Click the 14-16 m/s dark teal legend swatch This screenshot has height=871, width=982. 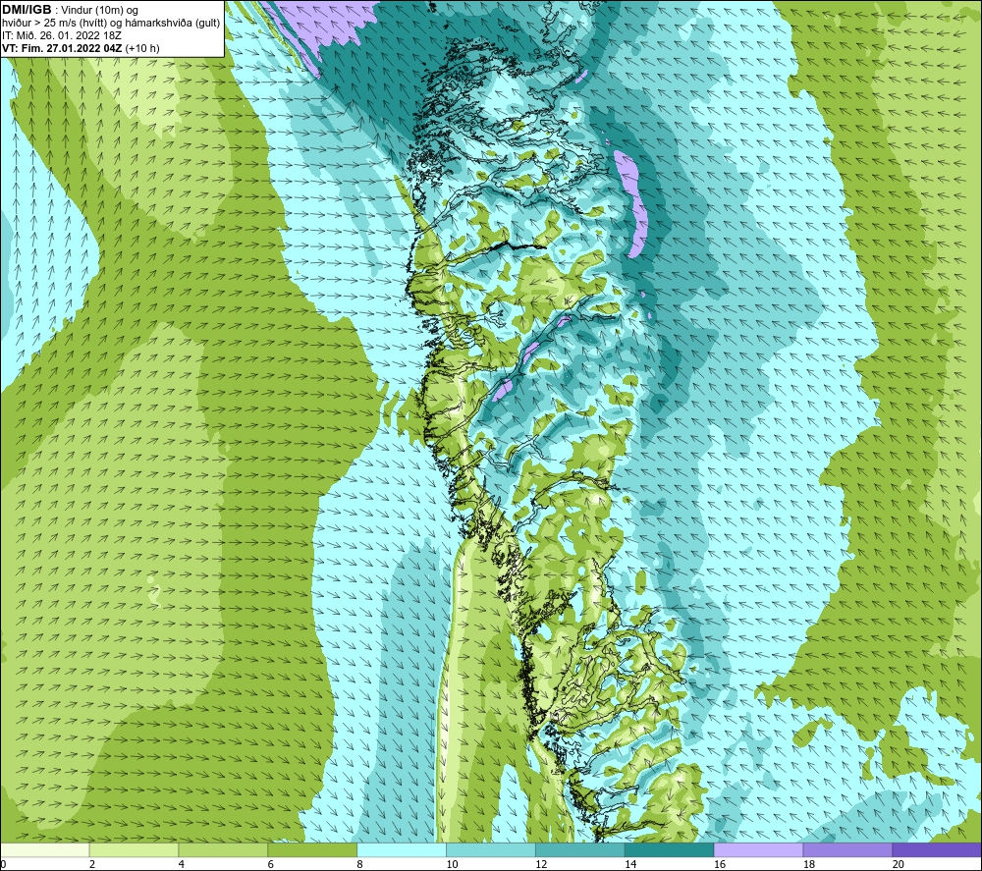[669, 849]
